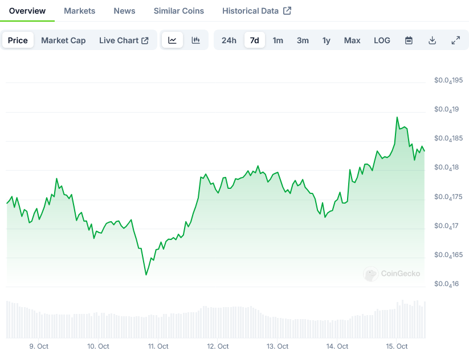This screenshot has height=364, width=469.
Task: Switch to candlestick chart icon
Action: [196, 40]
